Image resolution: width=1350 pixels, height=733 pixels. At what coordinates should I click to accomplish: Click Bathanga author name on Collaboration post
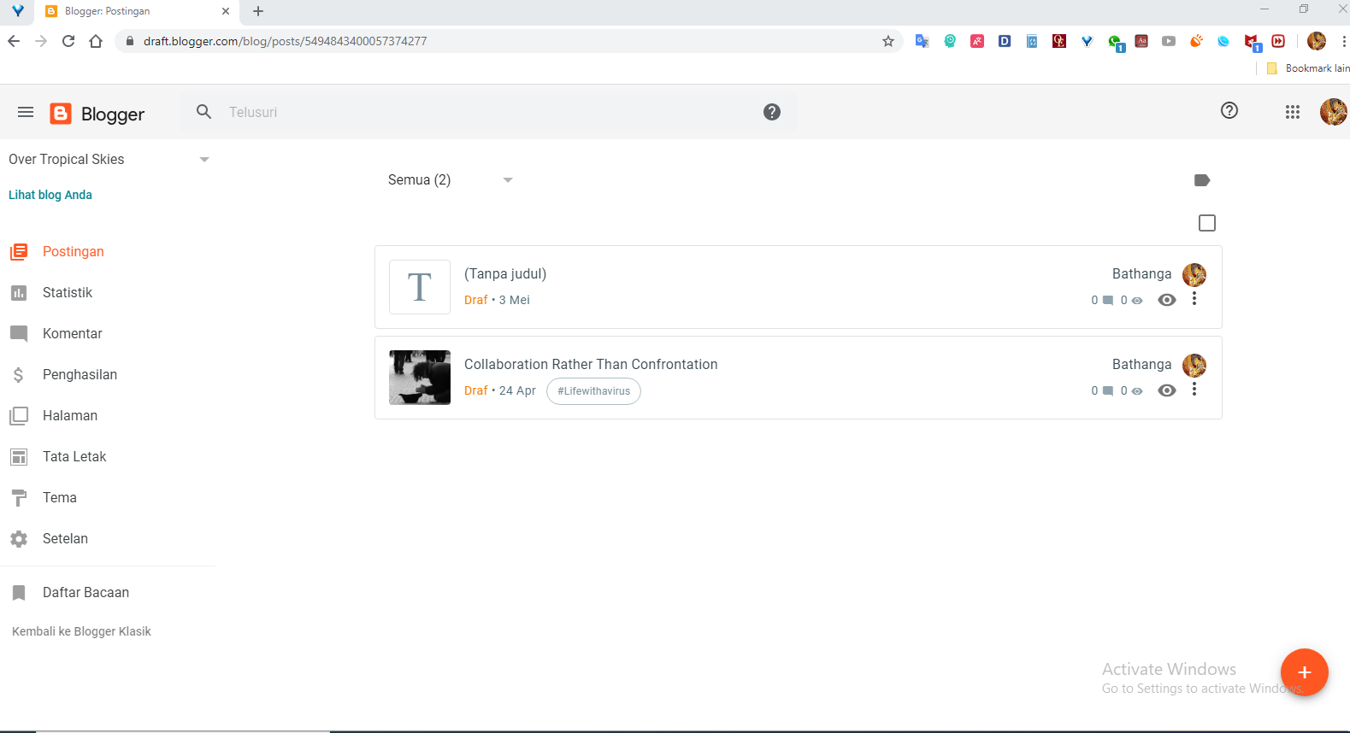1141,364
